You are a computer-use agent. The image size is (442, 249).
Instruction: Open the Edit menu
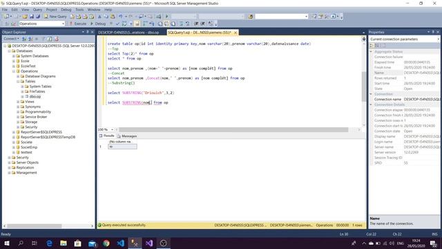tap(15, 10)
